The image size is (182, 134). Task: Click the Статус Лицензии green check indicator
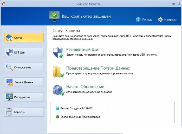(x=57, y=117)
